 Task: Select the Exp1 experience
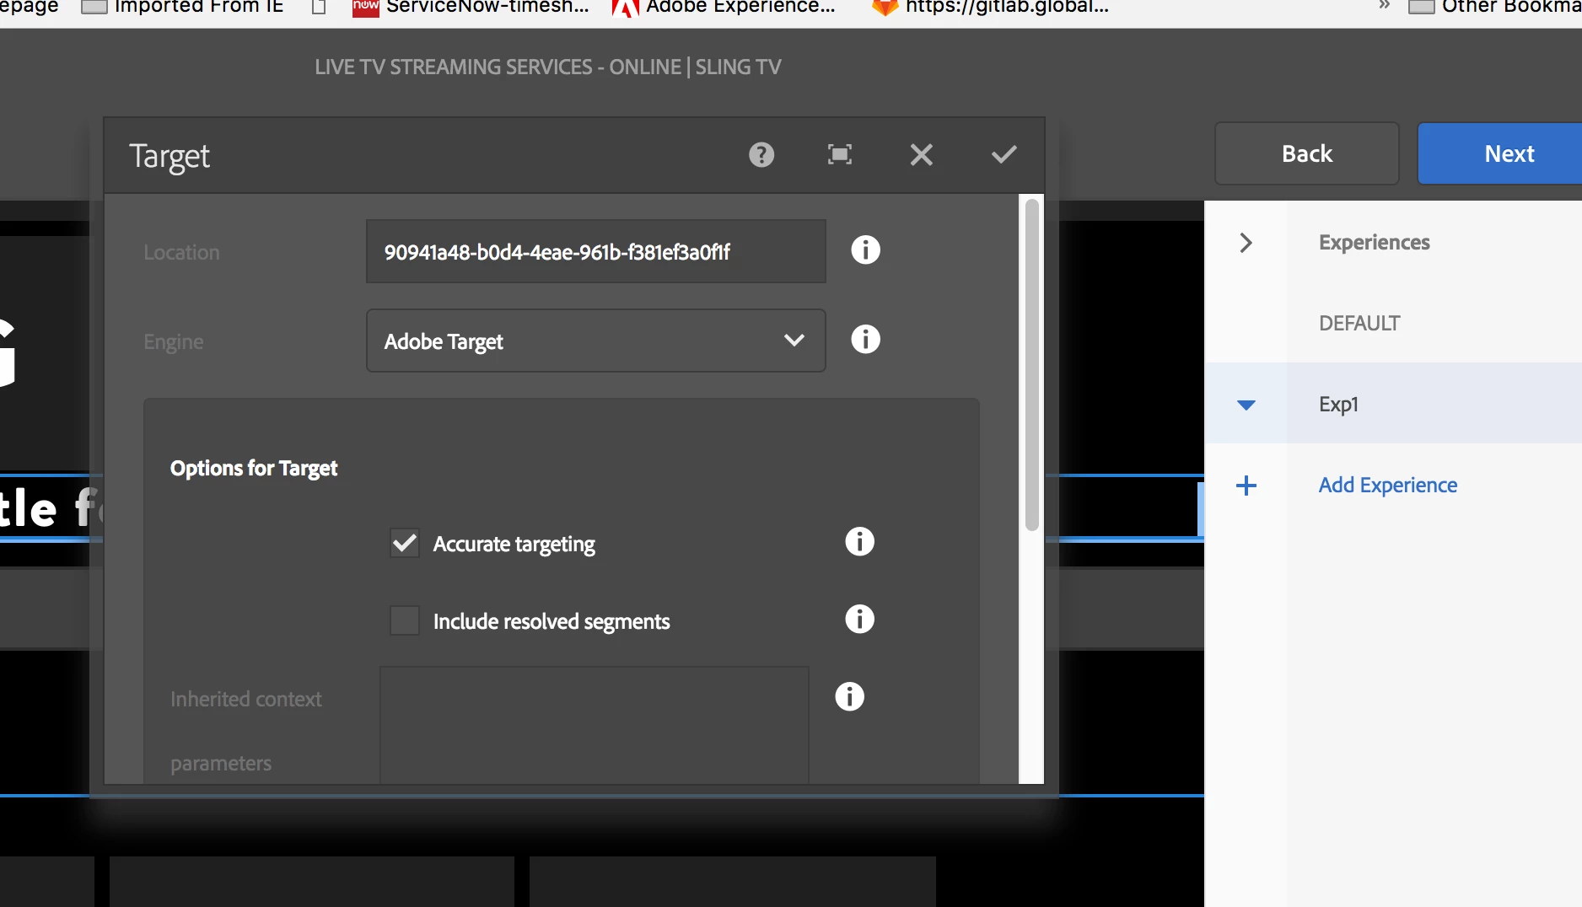(x=1338, y=405)
